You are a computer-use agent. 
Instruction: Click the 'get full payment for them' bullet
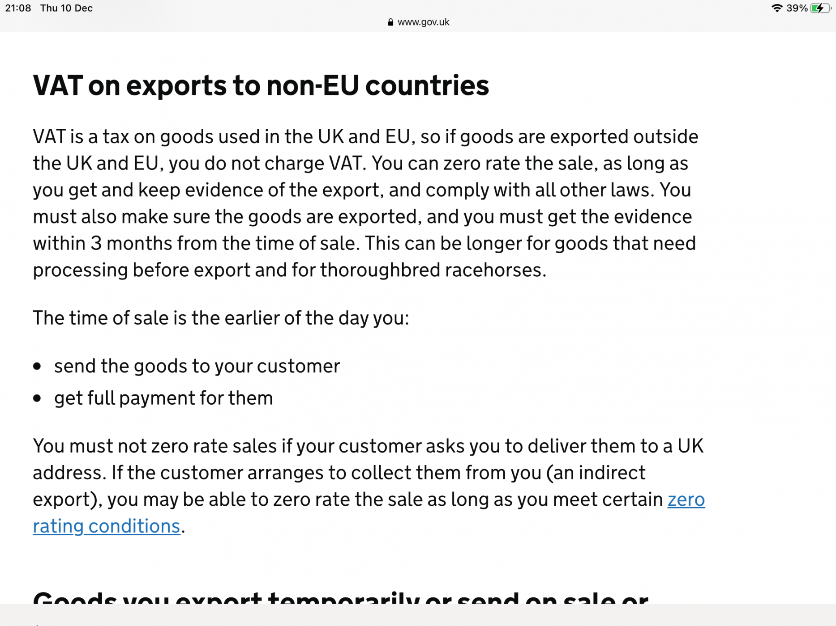pyautogui.click(x=163, y=398)
